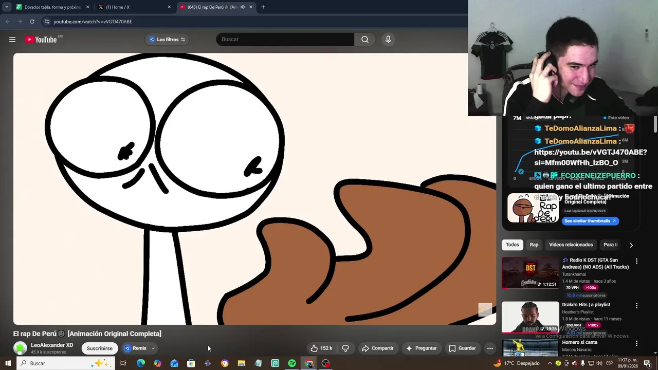Select the Todos filter chip
The image size is (658, 370).
[512, 245]
